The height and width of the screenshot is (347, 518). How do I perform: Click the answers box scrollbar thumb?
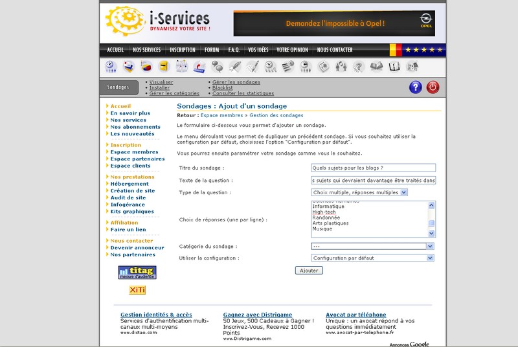(x=431, y=223)
